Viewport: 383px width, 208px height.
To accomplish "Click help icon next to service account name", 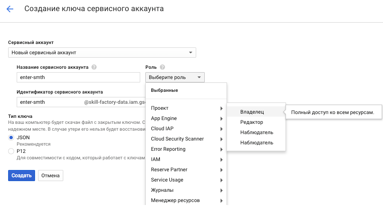I will point(94,67).
